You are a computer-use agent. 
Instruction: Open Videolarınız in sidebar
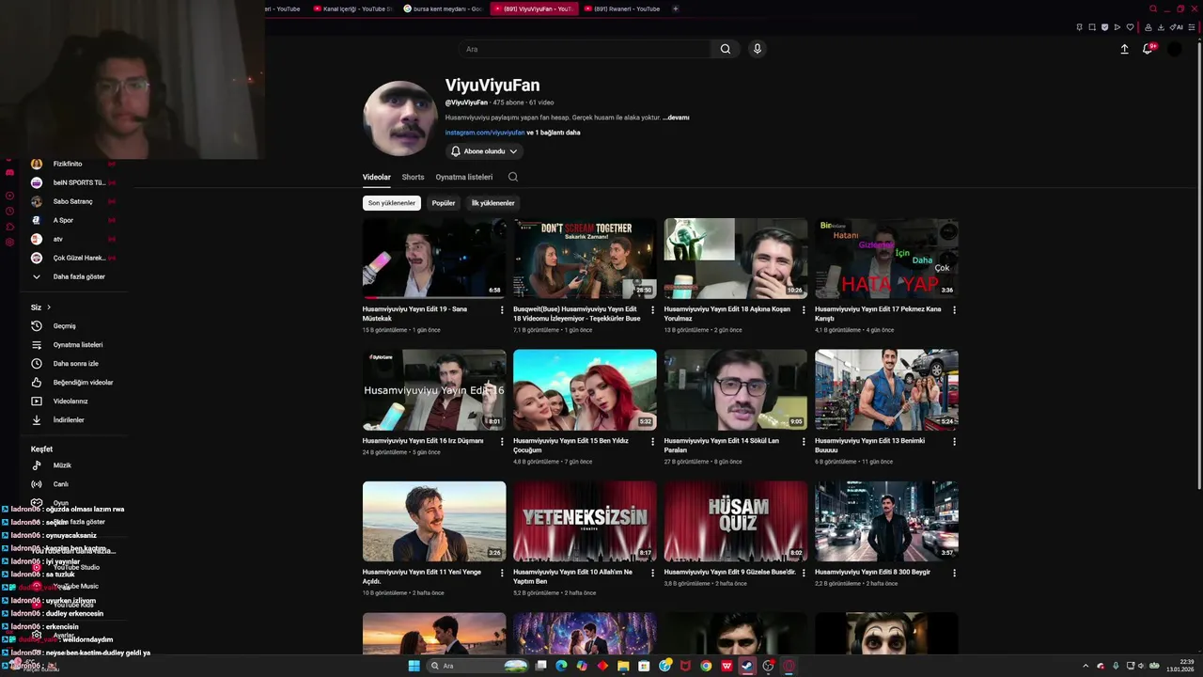coord(70,401)
